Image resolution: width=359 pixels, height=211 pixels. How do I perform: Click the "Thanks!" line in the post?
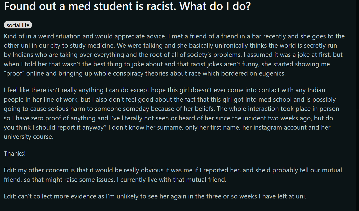[x=15, y=154]
